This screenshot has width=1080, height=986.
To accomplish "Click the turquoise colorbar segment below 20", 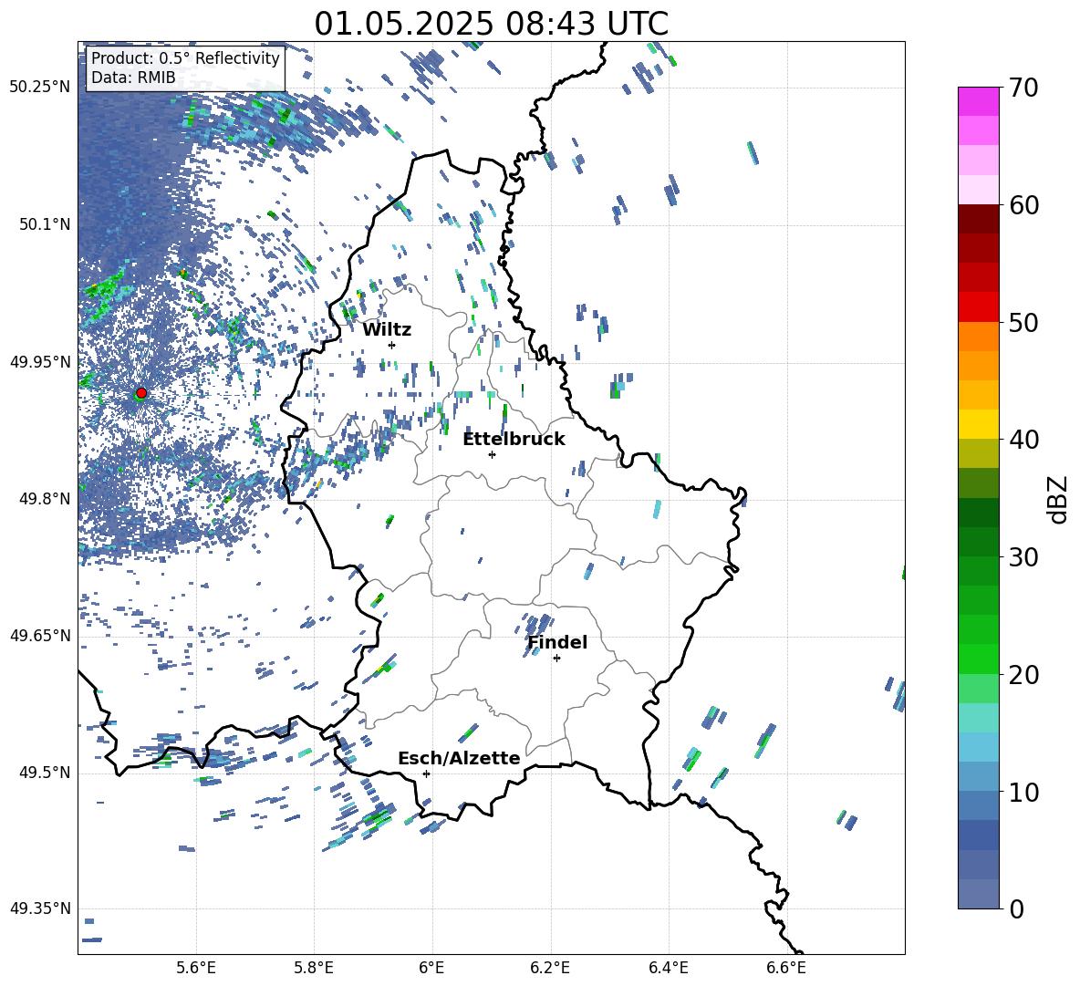I will 978,718.
